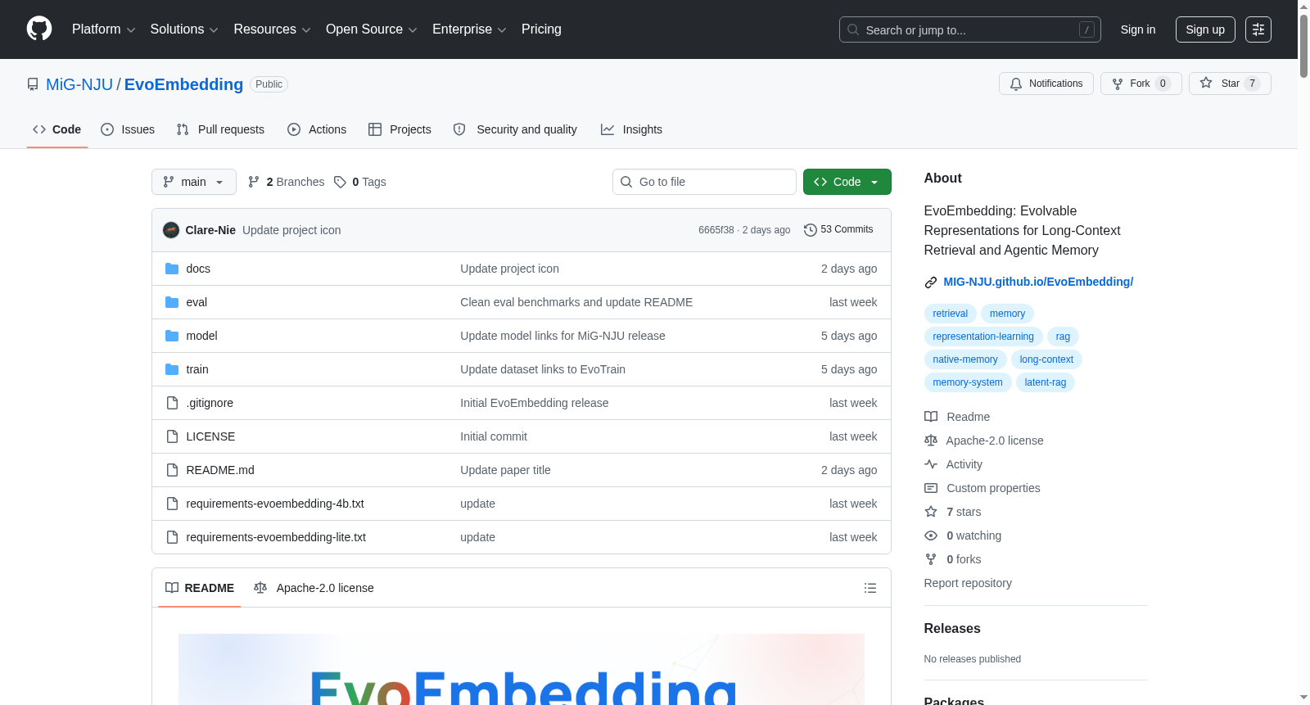Open the header command palette icon button
1310x705 pixels.
coord(1258,29)
